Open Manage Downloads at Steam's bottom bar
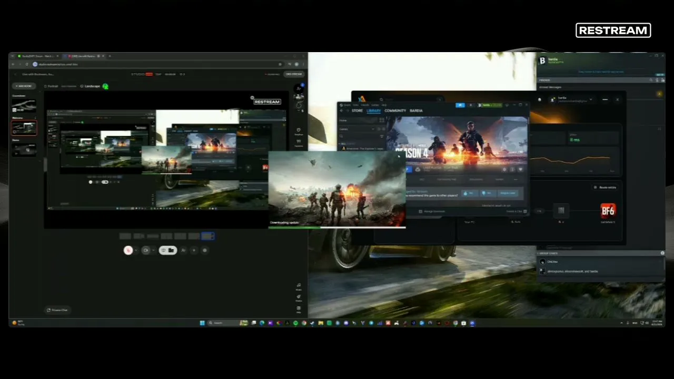The width and height of the screenshot is (674, 379). (x=432, y=212)
